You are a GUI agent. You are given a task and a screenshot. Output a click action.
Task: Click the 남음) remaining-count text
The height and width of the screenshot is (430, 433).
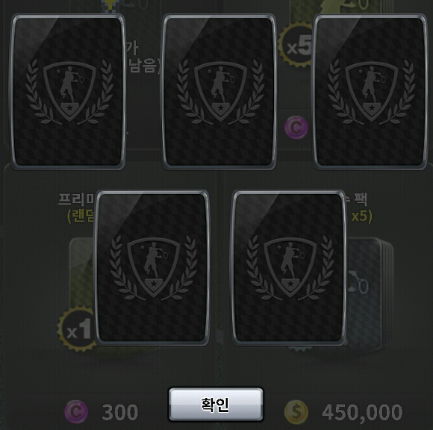[x=142, y=66]
